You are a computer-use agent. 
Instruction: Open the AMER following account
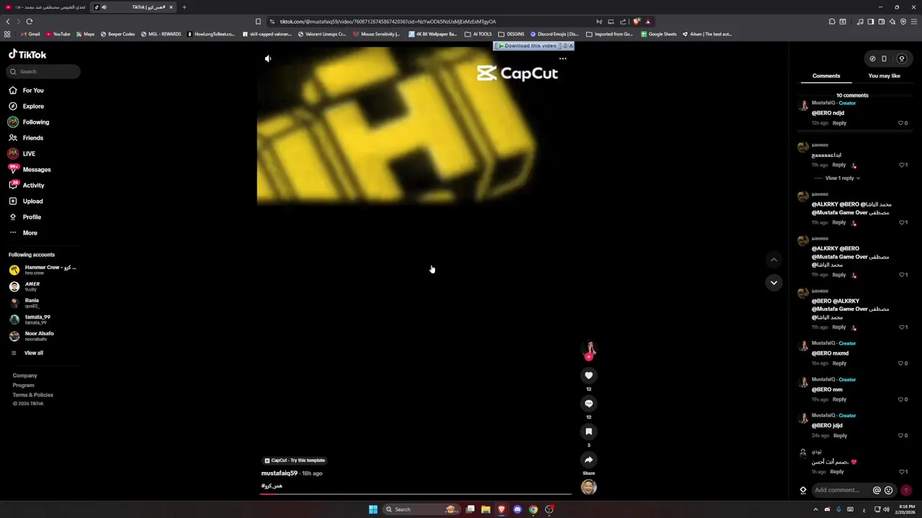[25, 286]
